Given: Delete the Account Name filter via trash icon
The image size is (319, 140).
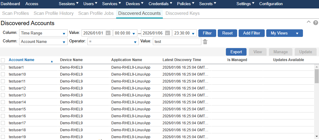Looking at the screenshot, I should (205, 42).
